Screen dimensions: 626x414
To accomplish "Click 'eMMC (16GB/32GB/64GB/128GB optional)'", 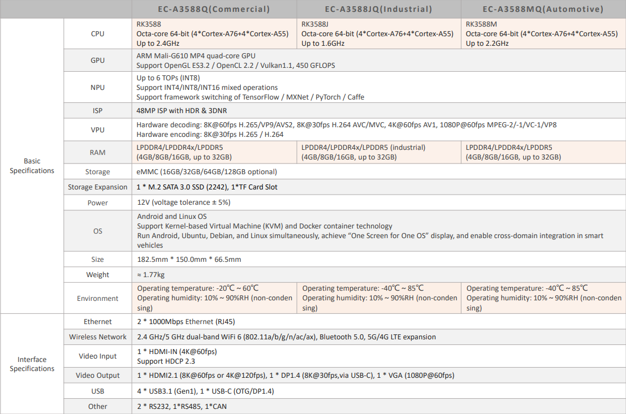I will pos(206,172).
